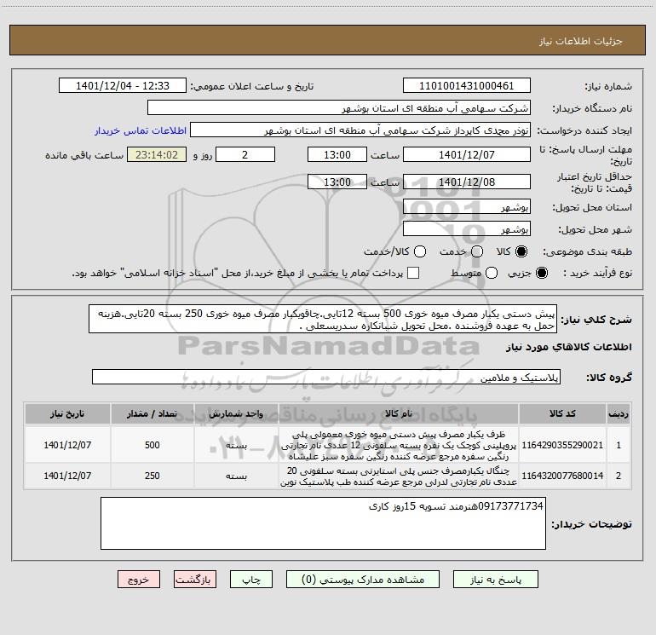Click the remaining time 23:14:02 field
Screen dimensions: 656x635
click(x=157, y=154)
